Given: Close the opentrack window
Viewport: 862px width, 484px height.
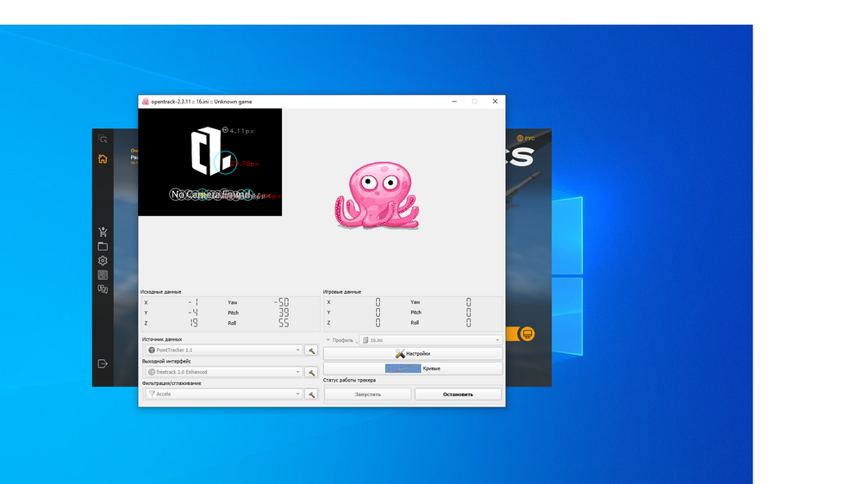Looking at the screenshot, I should coord(495,102).
